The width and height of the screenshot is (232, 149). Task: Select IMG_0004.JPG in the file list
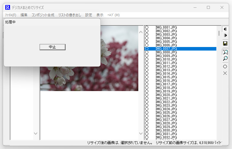180,38
